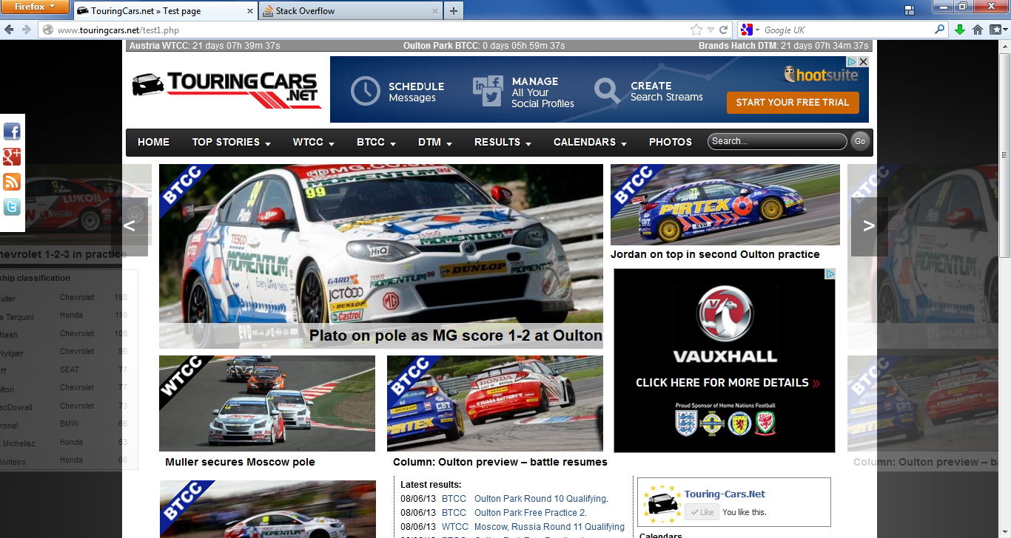The height and width of the screenshot is (538, 1011).
Task: Click the search magnifier in search bar
Action: (940, 30)
